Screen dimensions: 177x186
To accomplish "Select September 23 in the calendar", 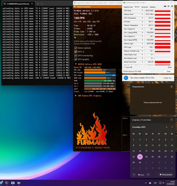I will [140, 157].
